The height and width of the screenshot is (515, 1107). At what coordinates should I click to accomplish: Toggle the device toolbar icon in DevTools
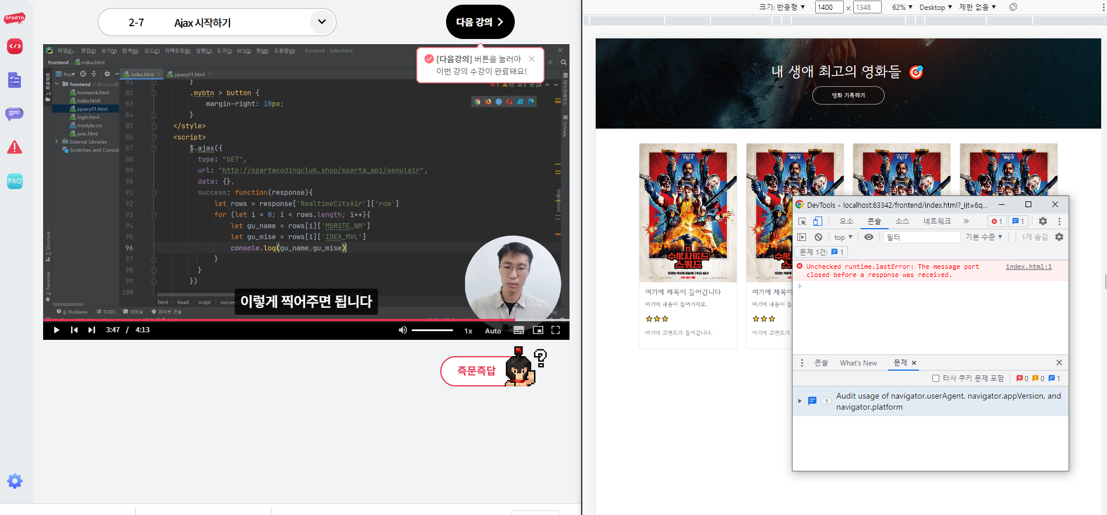click(818, 221)
